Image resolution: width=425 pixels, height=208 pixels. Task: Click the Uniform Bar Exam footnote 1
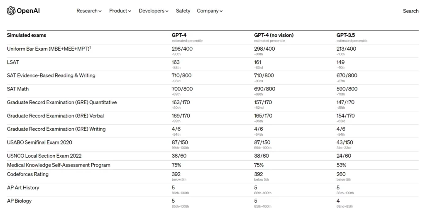[90, 48]
